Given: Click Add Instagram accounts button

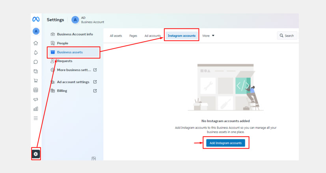Looking at the screenshot, I should [225, 143].
